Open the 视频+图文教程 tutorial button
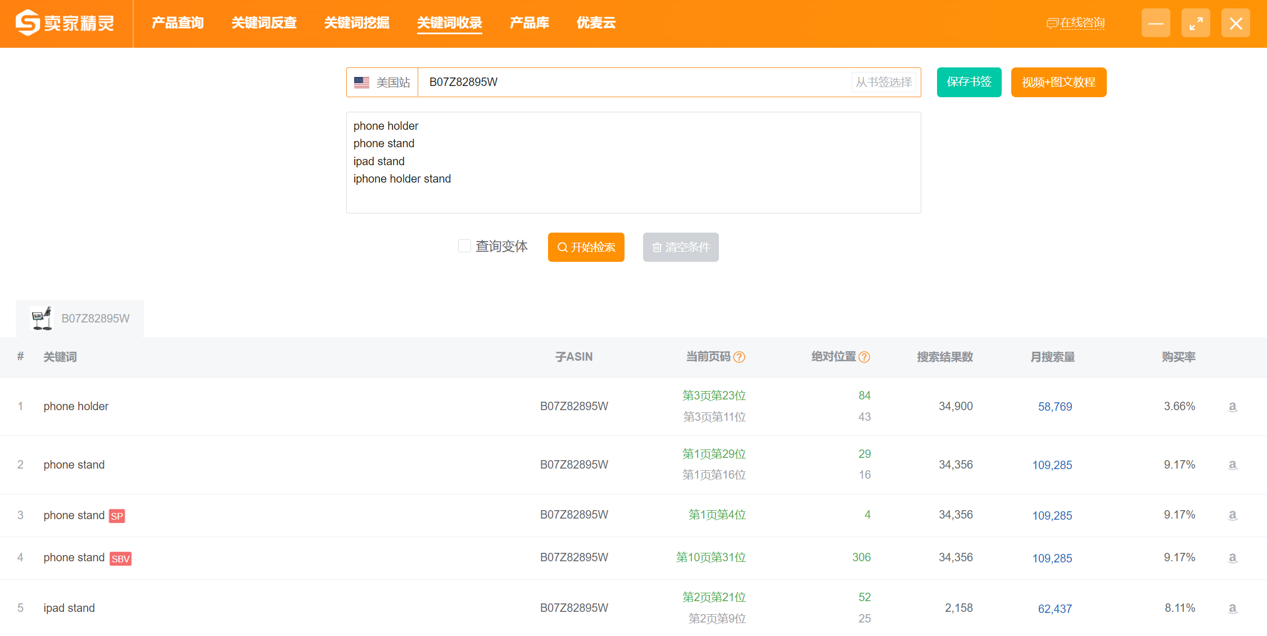This screenshot has width=1267, height=636. (1058, 82)
